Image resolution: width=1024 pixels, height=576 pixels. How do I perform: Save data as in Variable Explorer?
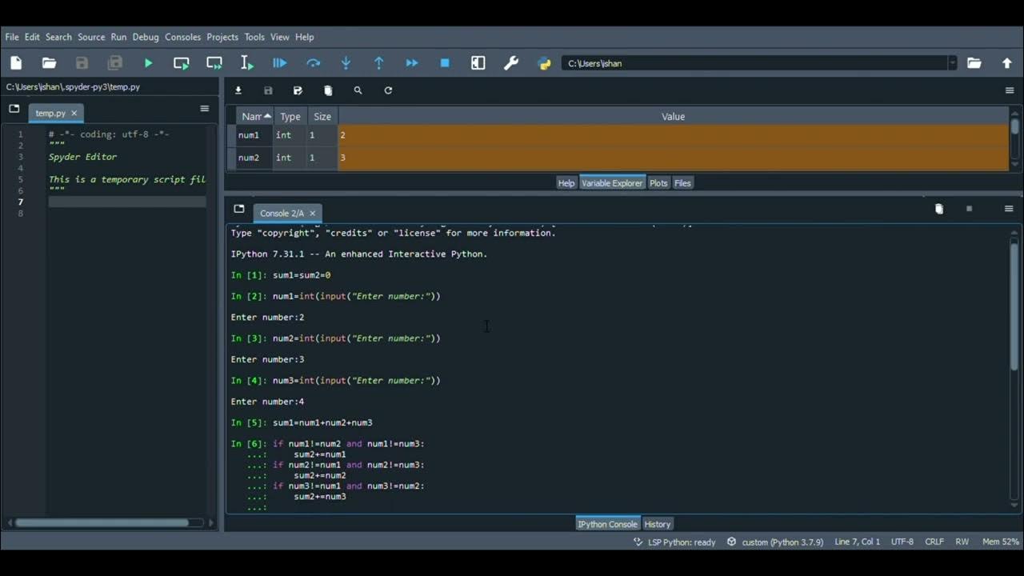point(298,90)
